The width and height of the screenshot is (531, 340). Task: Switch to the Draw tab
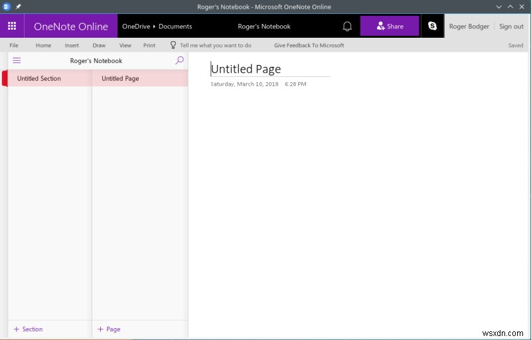point(99,45)
